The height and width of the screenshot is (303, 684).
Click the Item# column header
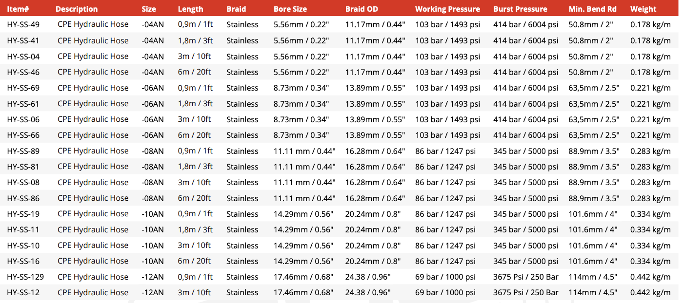18,9
